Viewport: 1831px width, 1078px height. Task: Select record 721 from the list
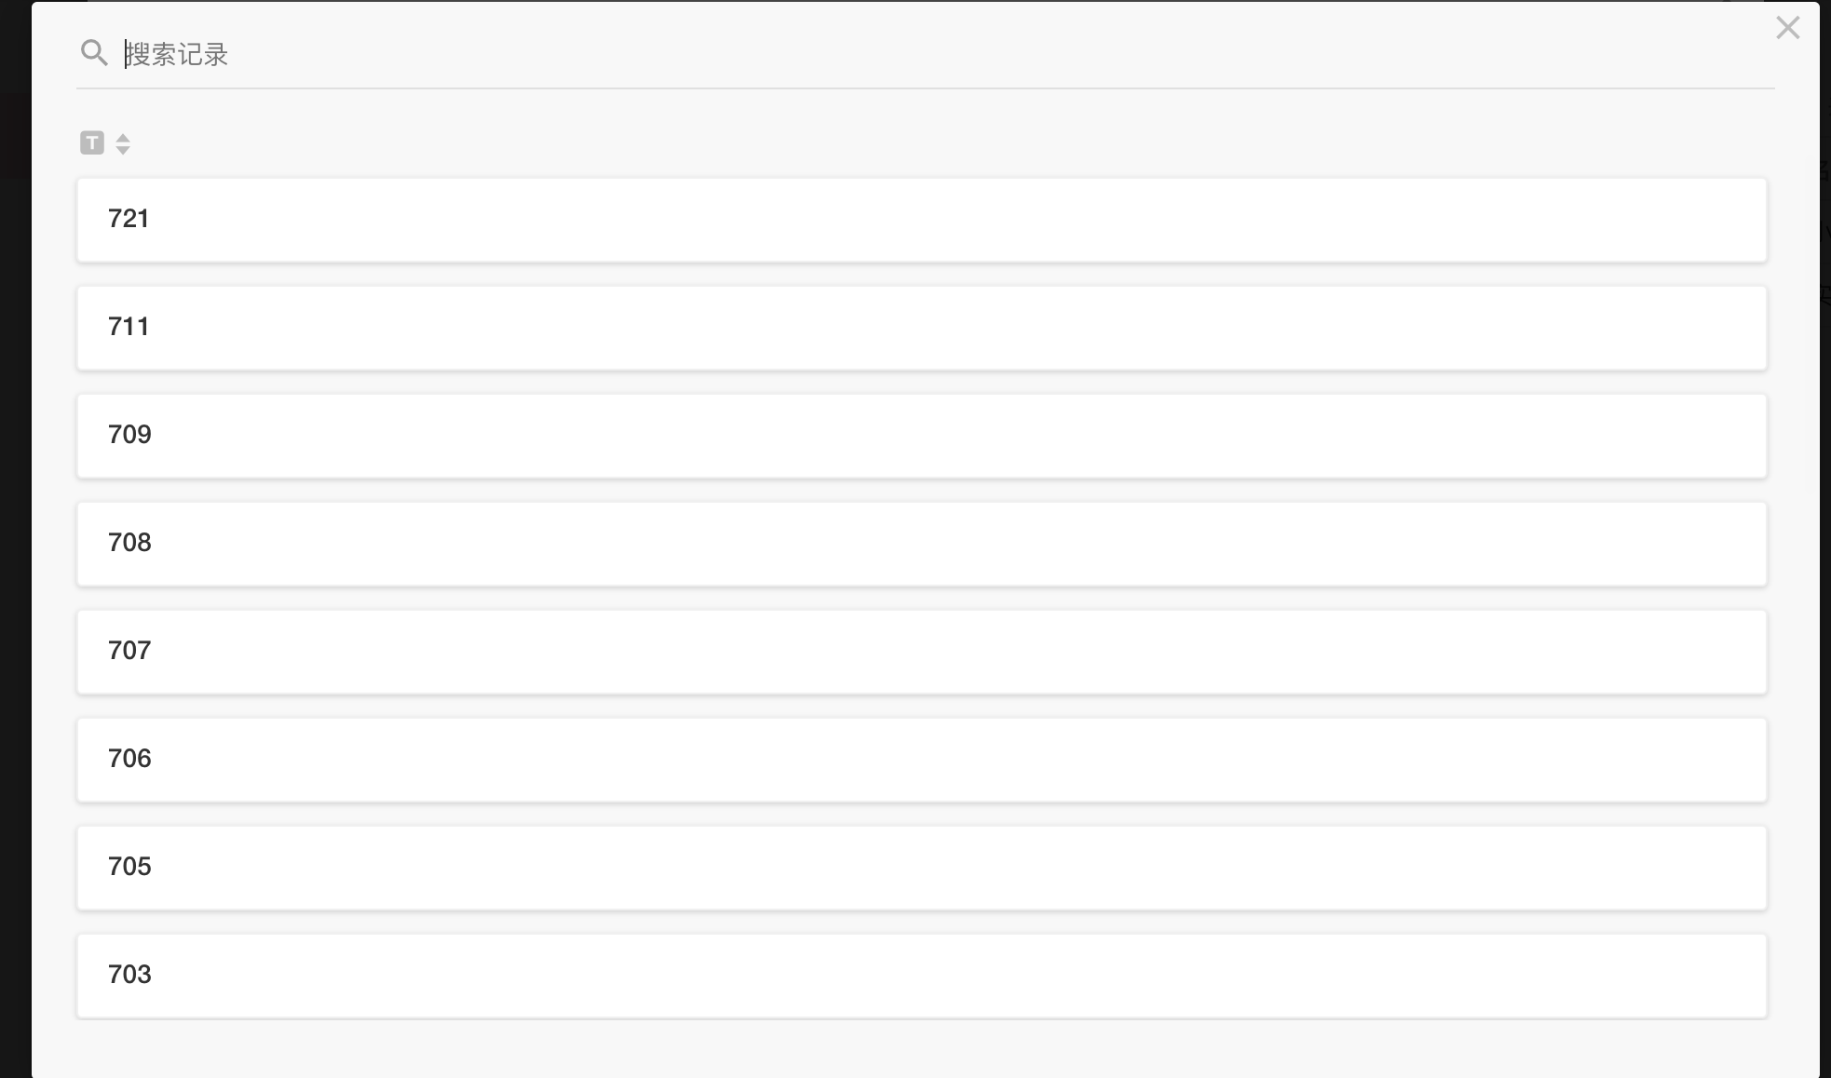[x=921, y=220]
